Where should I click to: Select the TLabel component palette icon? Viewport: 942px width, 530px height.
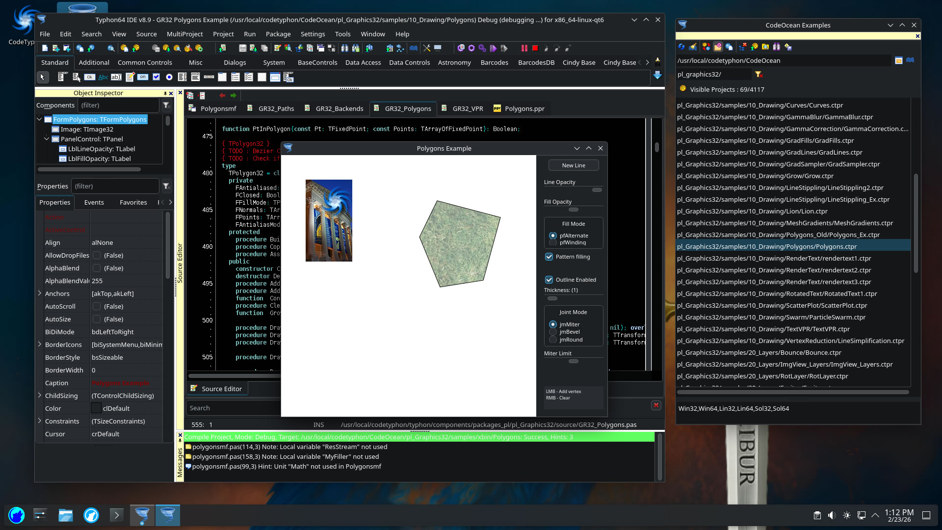tap(103, 77)
